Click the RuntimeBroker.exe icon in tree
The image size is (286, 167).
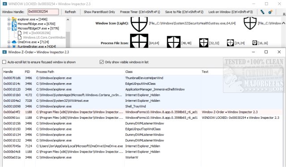tap(14, 46)
